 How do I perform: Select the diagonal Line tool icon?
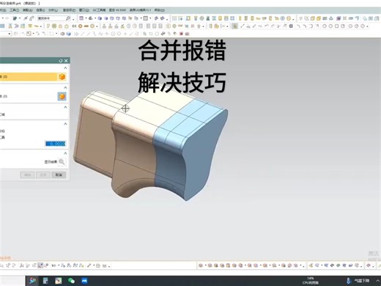point(243,26)
